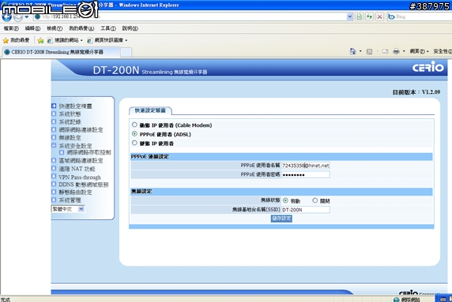Open the 編輯(E) menu

[32, 28]
